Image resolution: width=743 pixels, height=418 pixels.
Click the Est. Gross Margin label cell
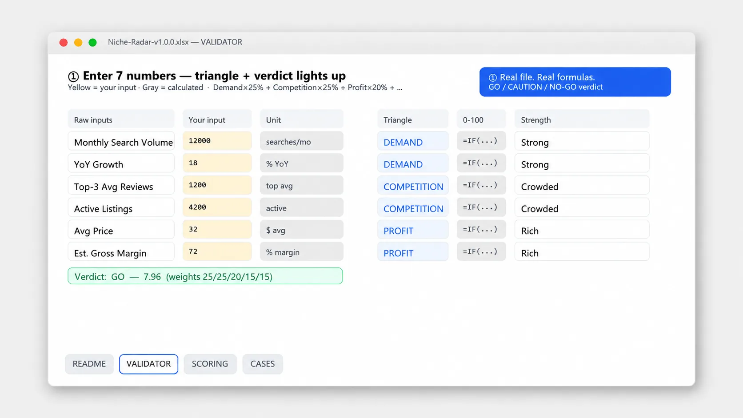(x=121, y=252)
